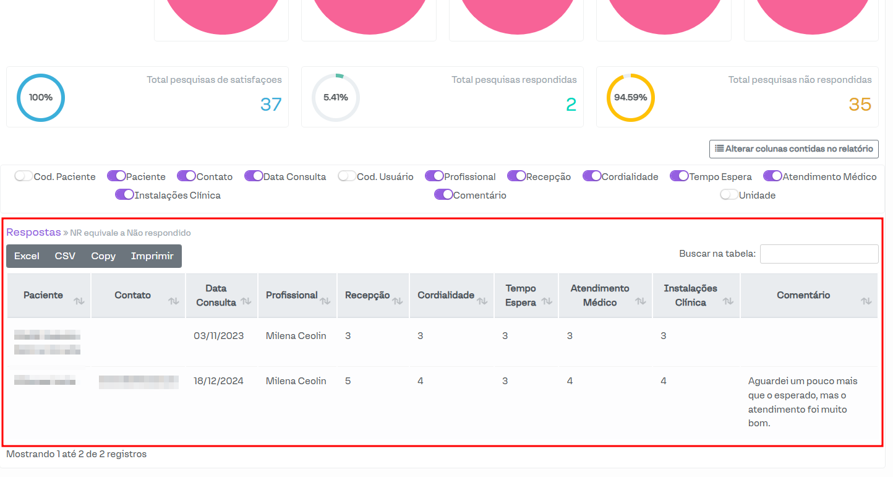The width and height of the screenshot is (893, 477).
Task: Click the Imprimir button
Action: 152,256
